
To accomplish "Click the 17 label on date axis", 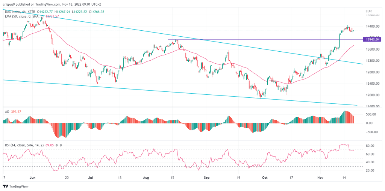I will pyautogui.click(x=291, y=178).
